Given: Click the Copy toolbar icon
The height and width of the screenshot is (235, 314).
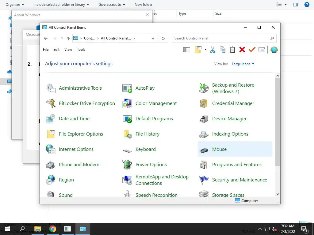Looking at the screenshot, I should click(223, 50).
